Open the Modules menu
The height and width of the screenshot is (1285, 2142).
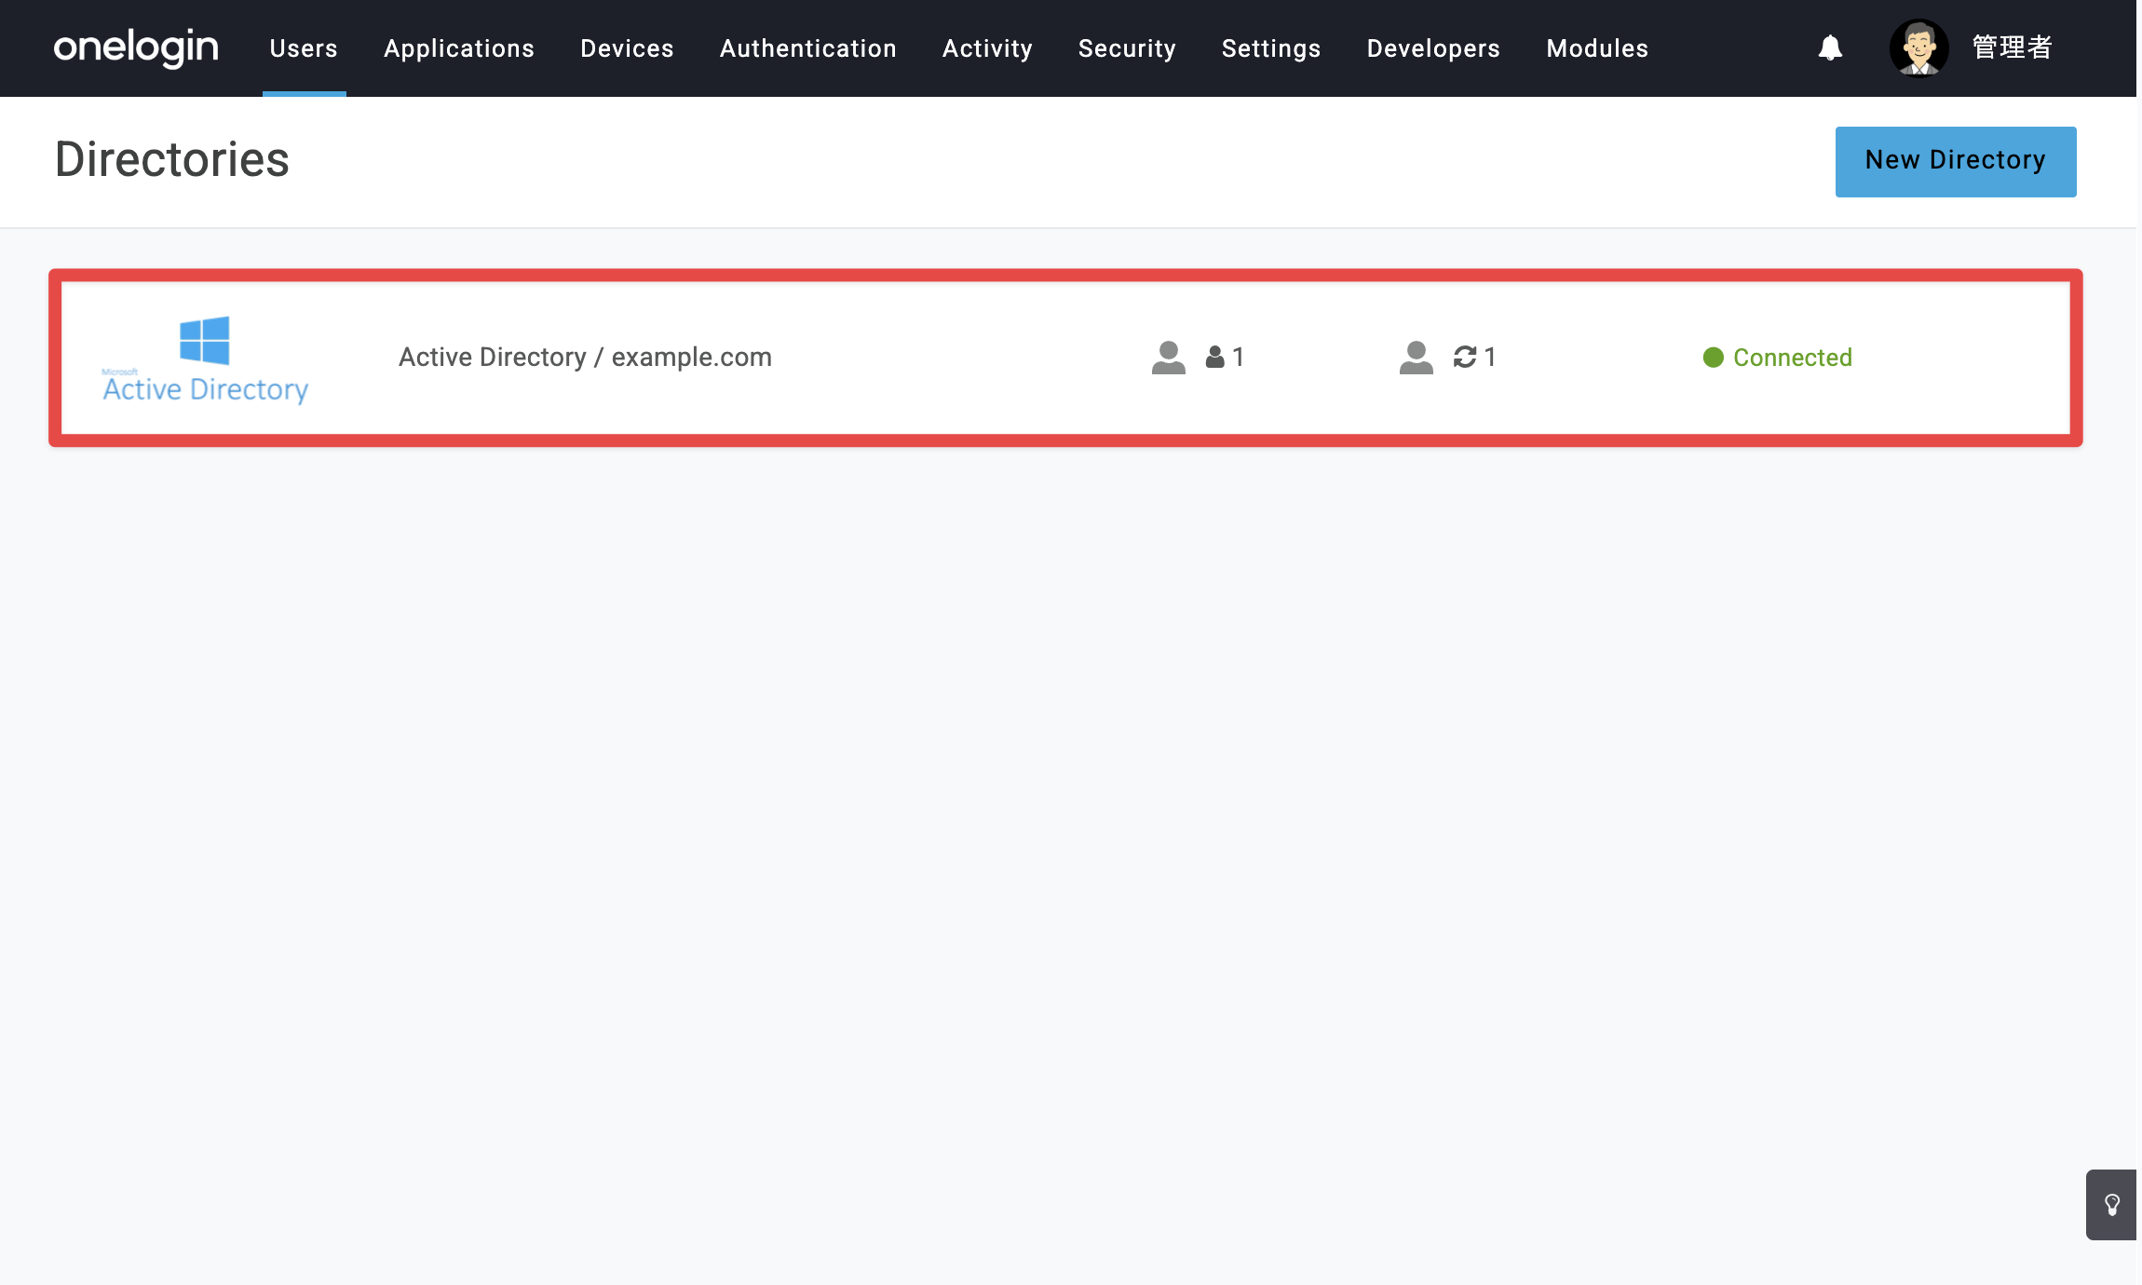1597,48
